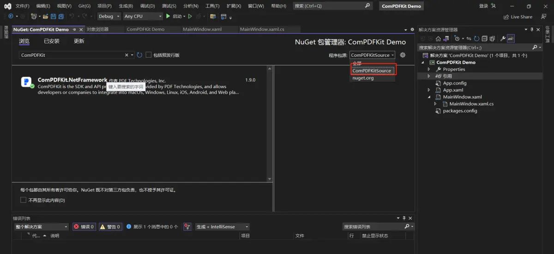Expand the App.xaml node

429,90
